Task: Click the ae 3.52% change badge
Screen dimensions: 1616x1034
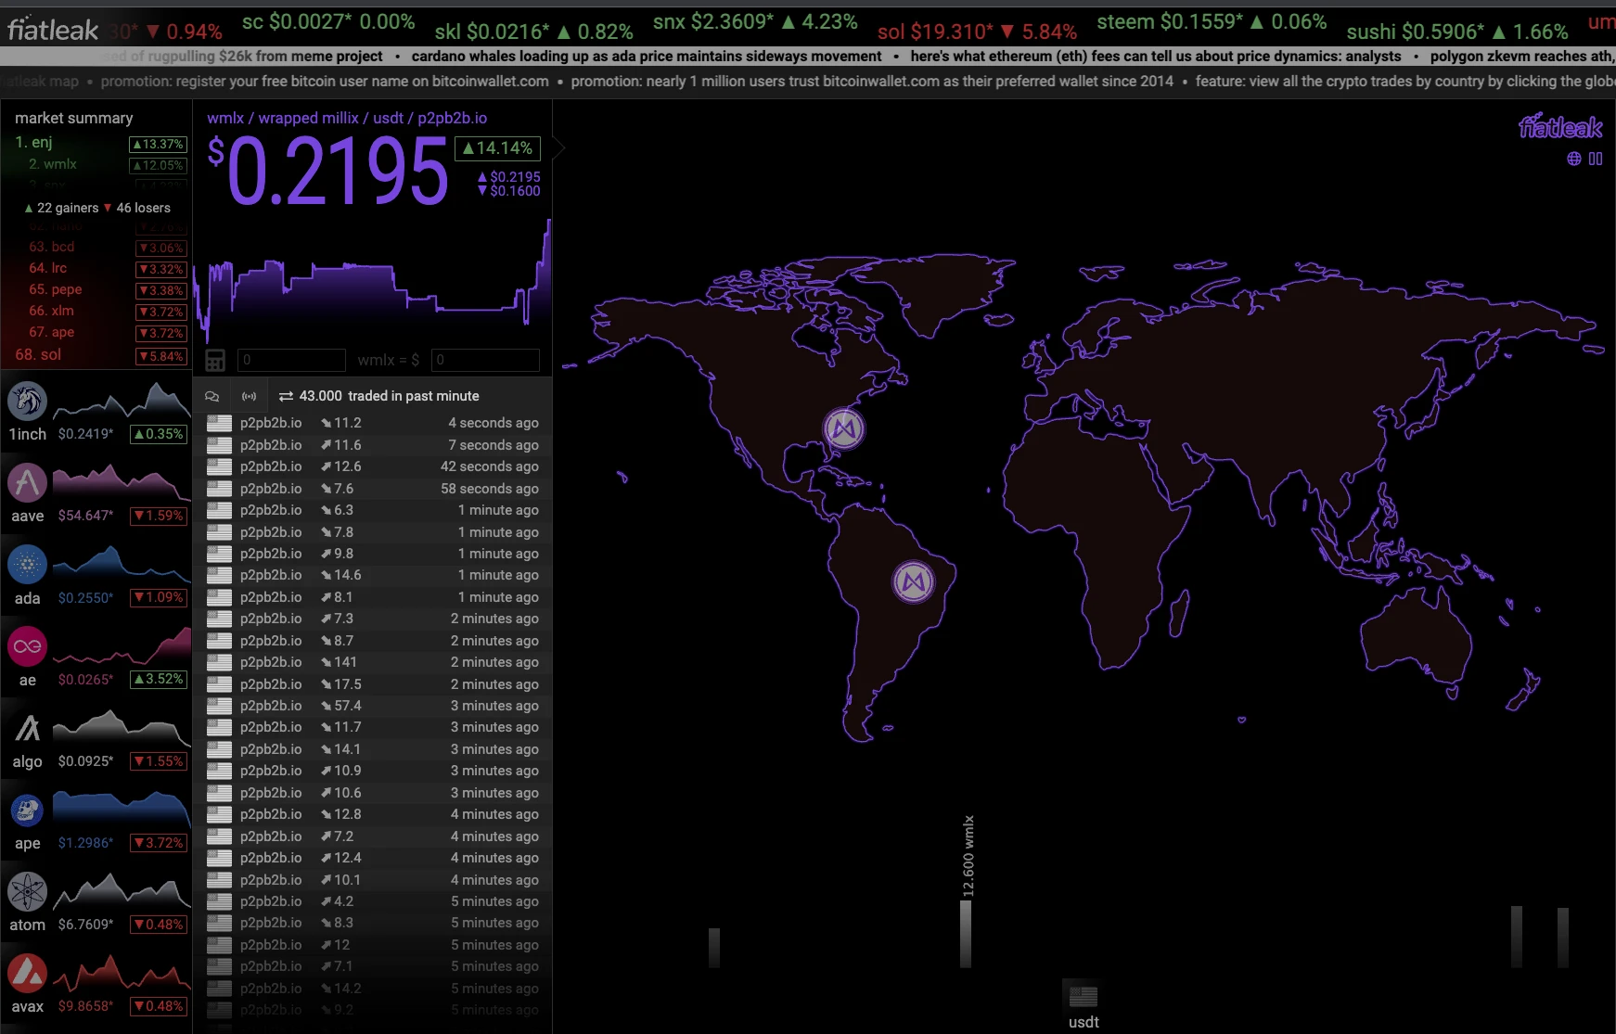Action: pyautogui.click(x=160, y=679)
